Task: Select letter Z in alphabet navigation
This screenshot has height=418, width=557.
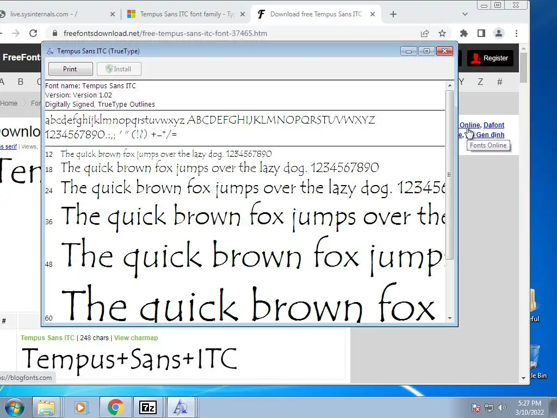Action: [480, 82]
